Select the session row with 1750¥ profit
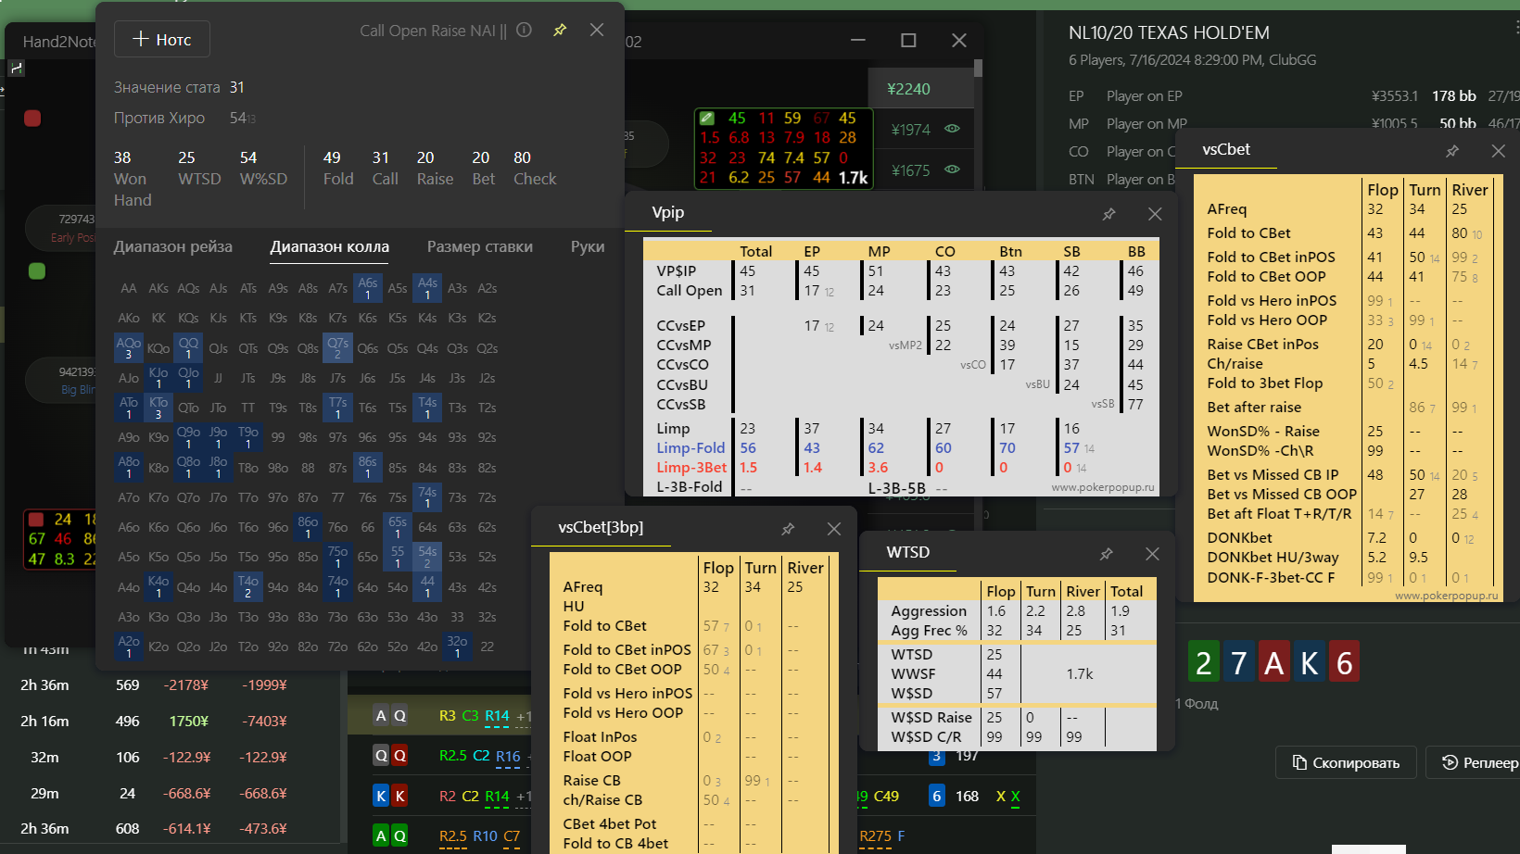1520x854 pixels. [x=171, y=721]
